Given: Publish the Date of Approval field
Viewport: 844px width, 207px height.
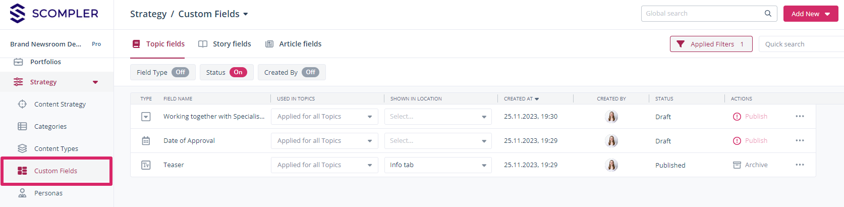Looking at the screenshot, I should 750,141.
